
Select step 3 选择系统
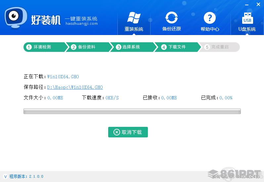point(133,47)
